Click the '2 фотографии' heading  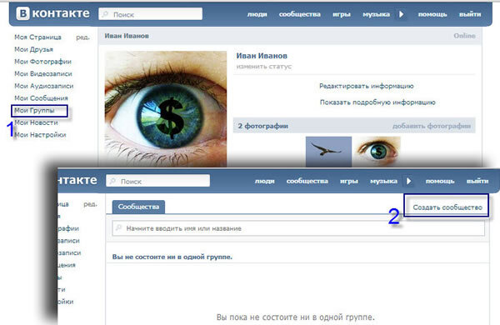(x=262, y=126)
